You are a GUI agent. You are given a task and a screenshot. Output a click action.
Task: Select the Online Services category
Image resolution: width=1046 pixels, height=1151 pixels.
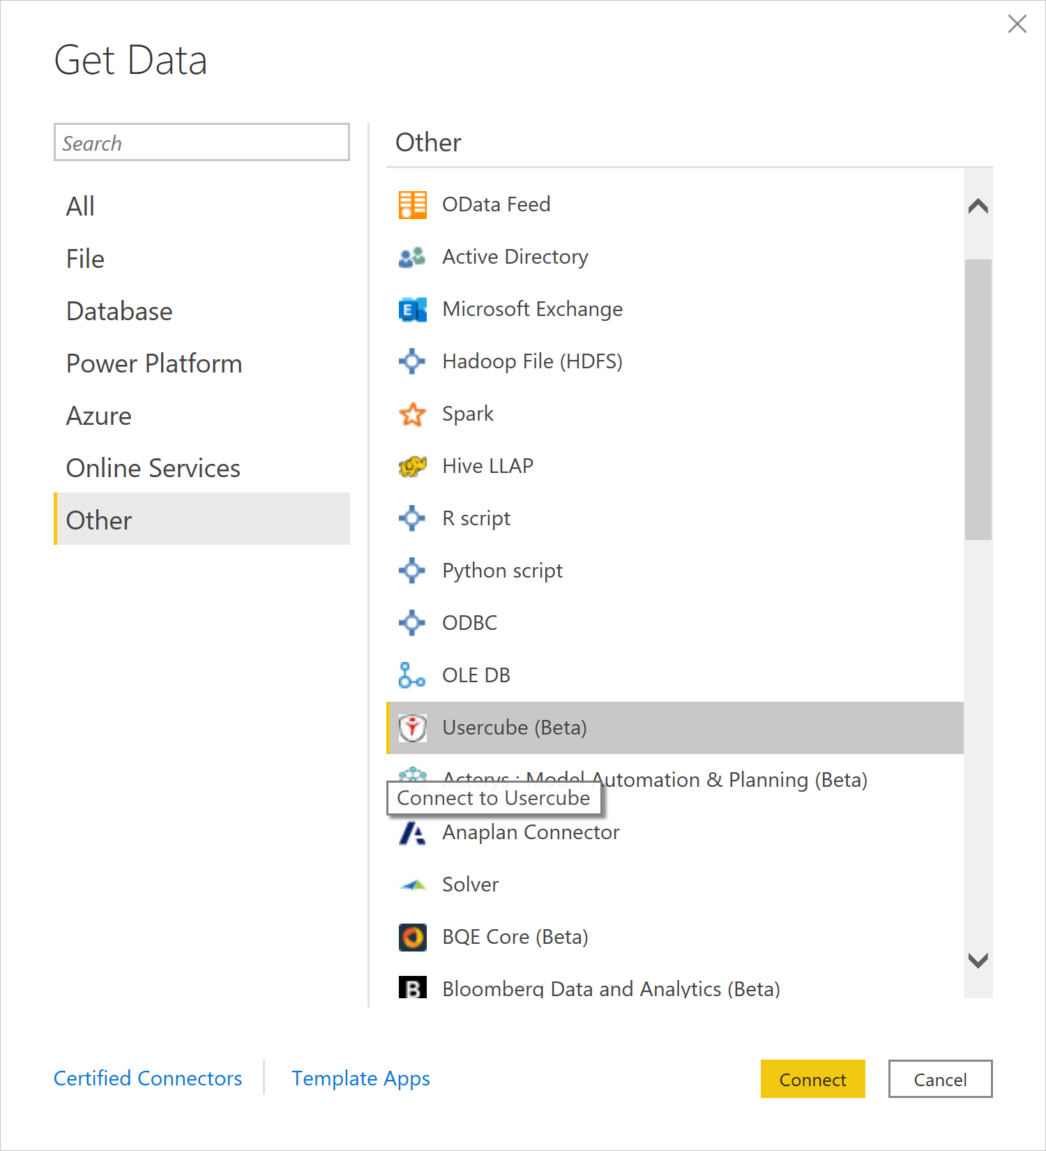pos(153,468)
